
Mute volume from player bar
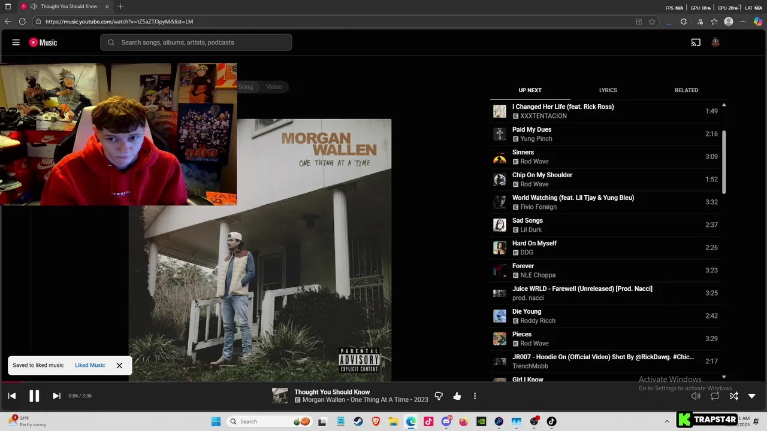[x=696, y=396]
